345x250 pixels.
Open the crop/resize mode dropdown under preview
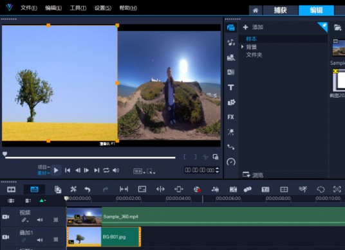151,171
